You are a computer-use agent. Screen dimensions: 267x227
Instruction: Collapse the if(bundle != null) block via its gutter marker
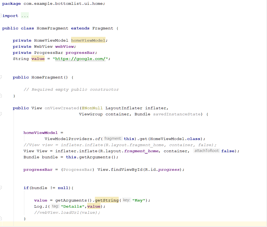[1, 188]
